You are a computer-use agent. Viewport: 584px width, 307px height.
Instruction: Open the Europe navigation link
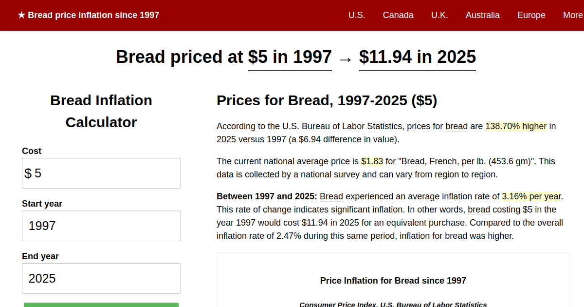tap(531, 15)
